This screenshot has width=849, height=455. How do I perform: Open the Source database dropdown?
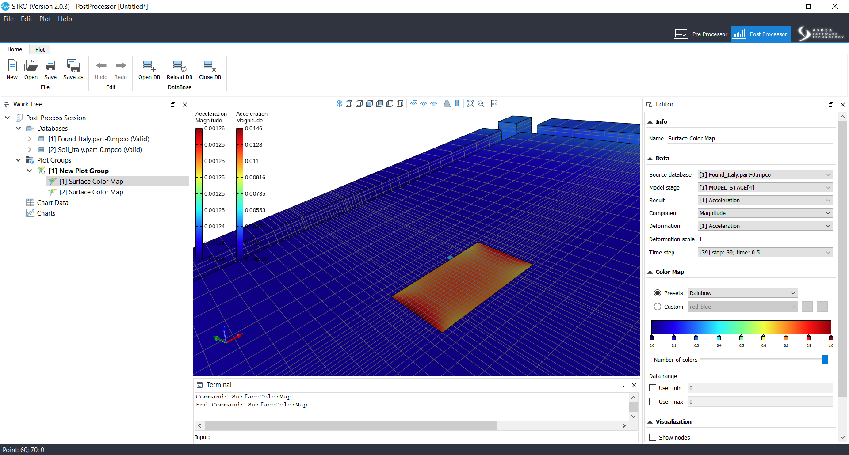click(x=765, y=174)
